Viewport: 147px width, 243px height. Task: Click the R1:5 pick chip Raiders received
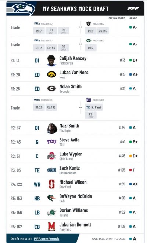pyautogui.click(x=91, y=31)
